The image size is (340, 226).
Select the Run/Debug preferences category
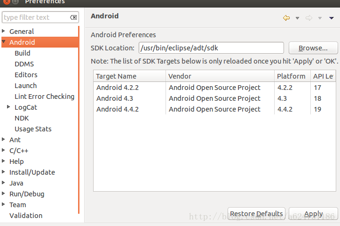point(27,194)
